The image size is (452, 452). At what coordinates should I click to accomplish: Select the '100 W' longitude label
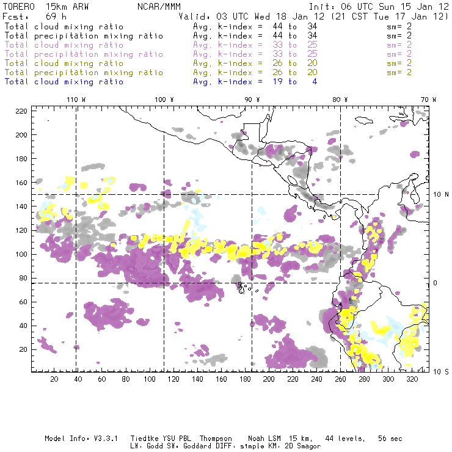click(164, 100)
